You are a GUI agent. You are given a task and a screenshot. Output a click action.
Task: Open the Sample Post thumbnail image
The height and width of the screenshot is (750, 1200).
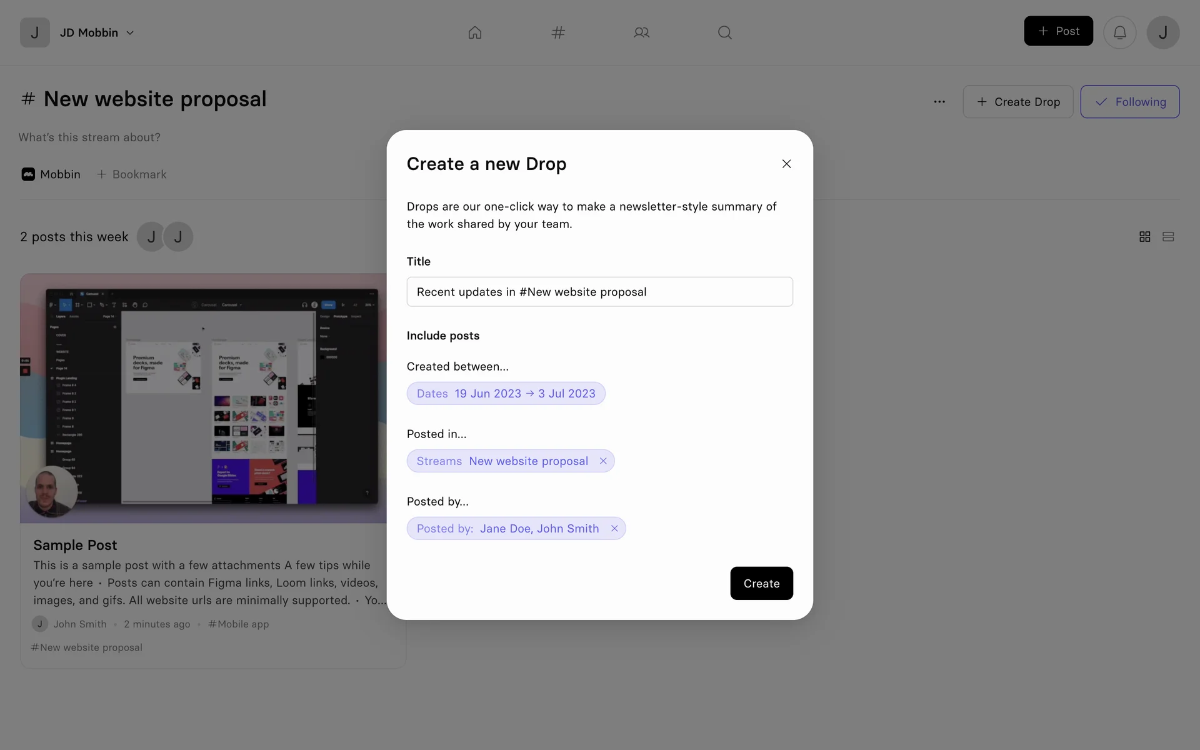pyautogui.click(x=203, y=398)
